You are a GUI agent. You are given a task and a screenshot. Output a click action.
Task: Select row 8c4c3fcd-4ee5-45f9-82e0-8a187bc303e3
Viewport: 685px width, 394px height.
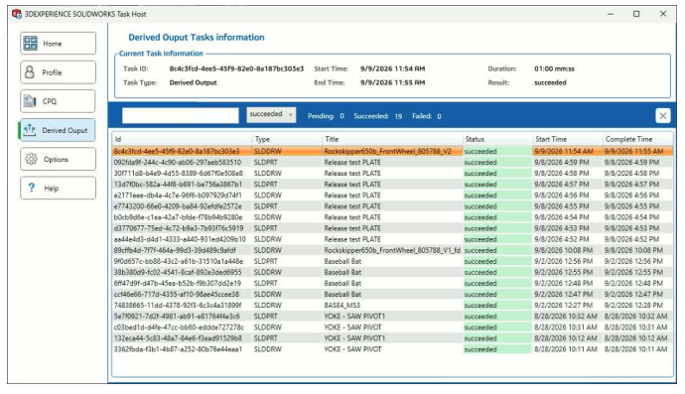392,151
